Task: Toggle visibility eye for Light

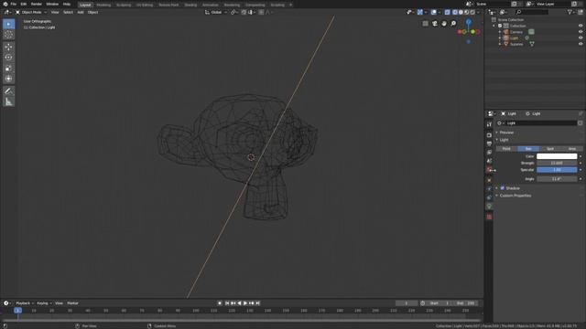Action: tap(581, 37)
